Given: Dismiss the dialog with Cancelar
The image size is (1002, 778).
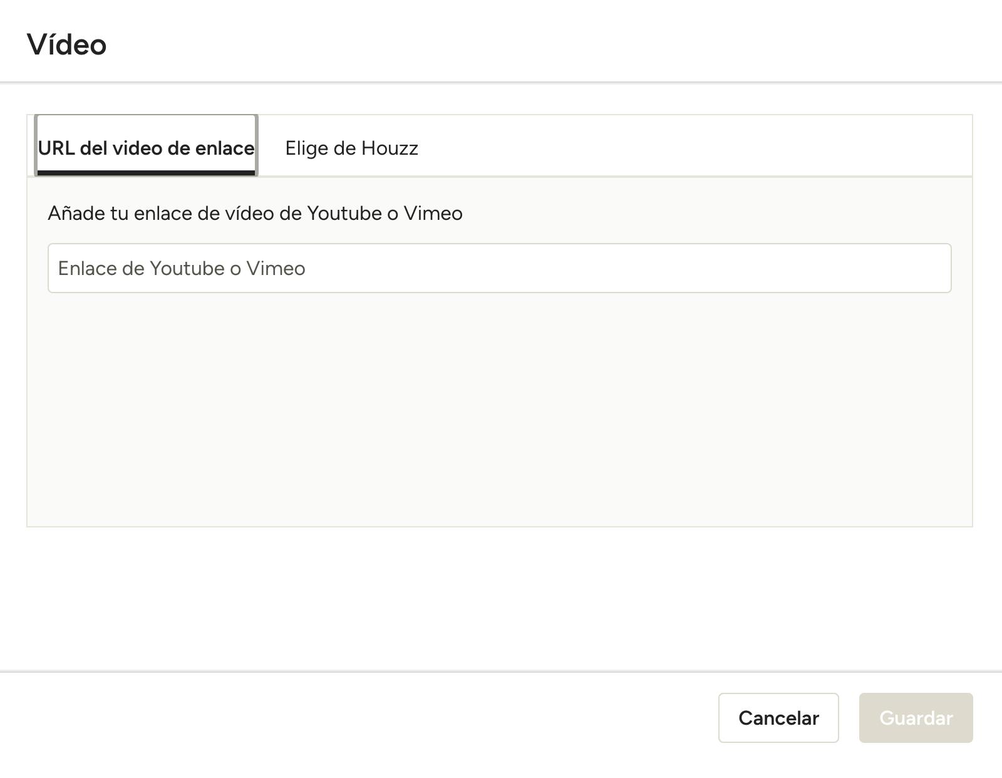Looking at the screenshot, I should click(778, 718).
